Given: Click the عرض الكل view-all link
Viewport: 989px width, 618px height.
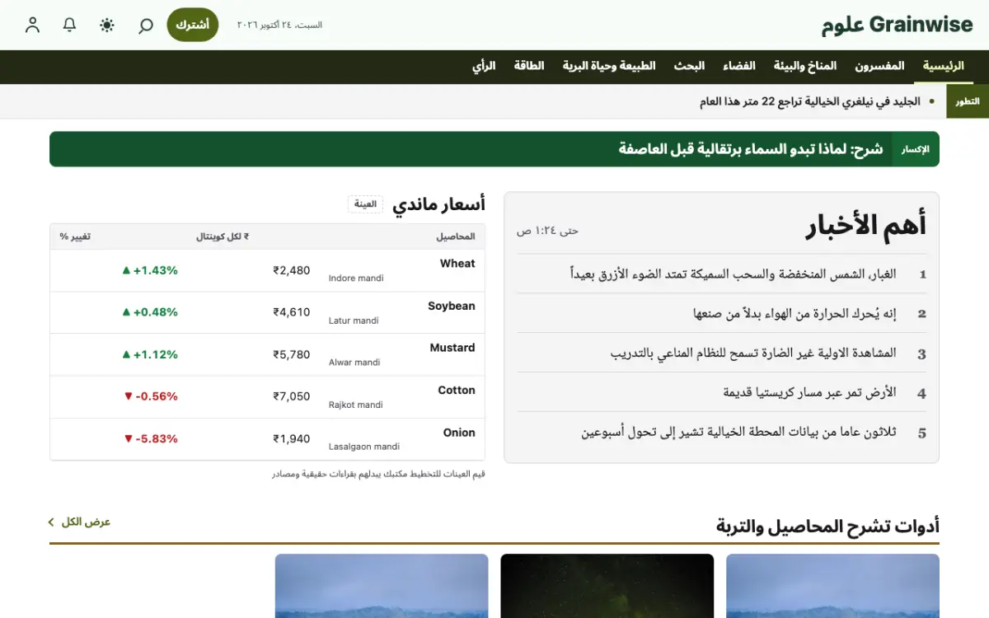Looking at the screenshot, I should pos(79,522).
